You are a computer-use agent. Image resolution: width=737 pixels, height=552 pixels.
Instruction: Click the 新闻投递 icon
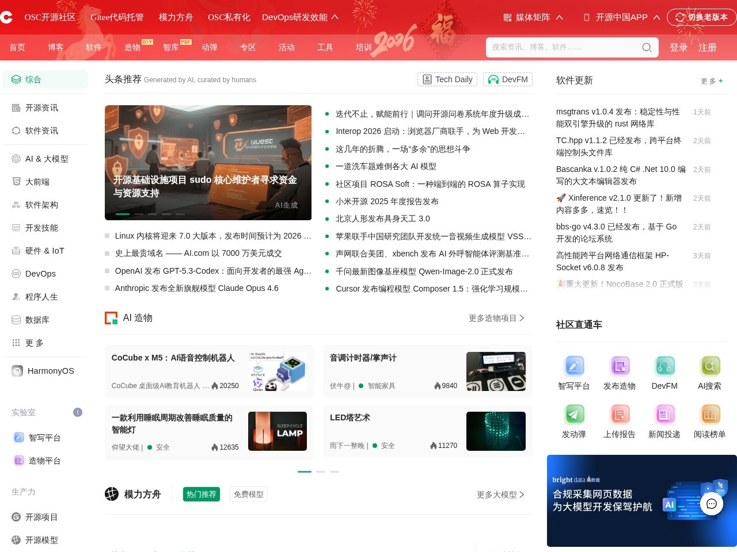pos(664,415)
